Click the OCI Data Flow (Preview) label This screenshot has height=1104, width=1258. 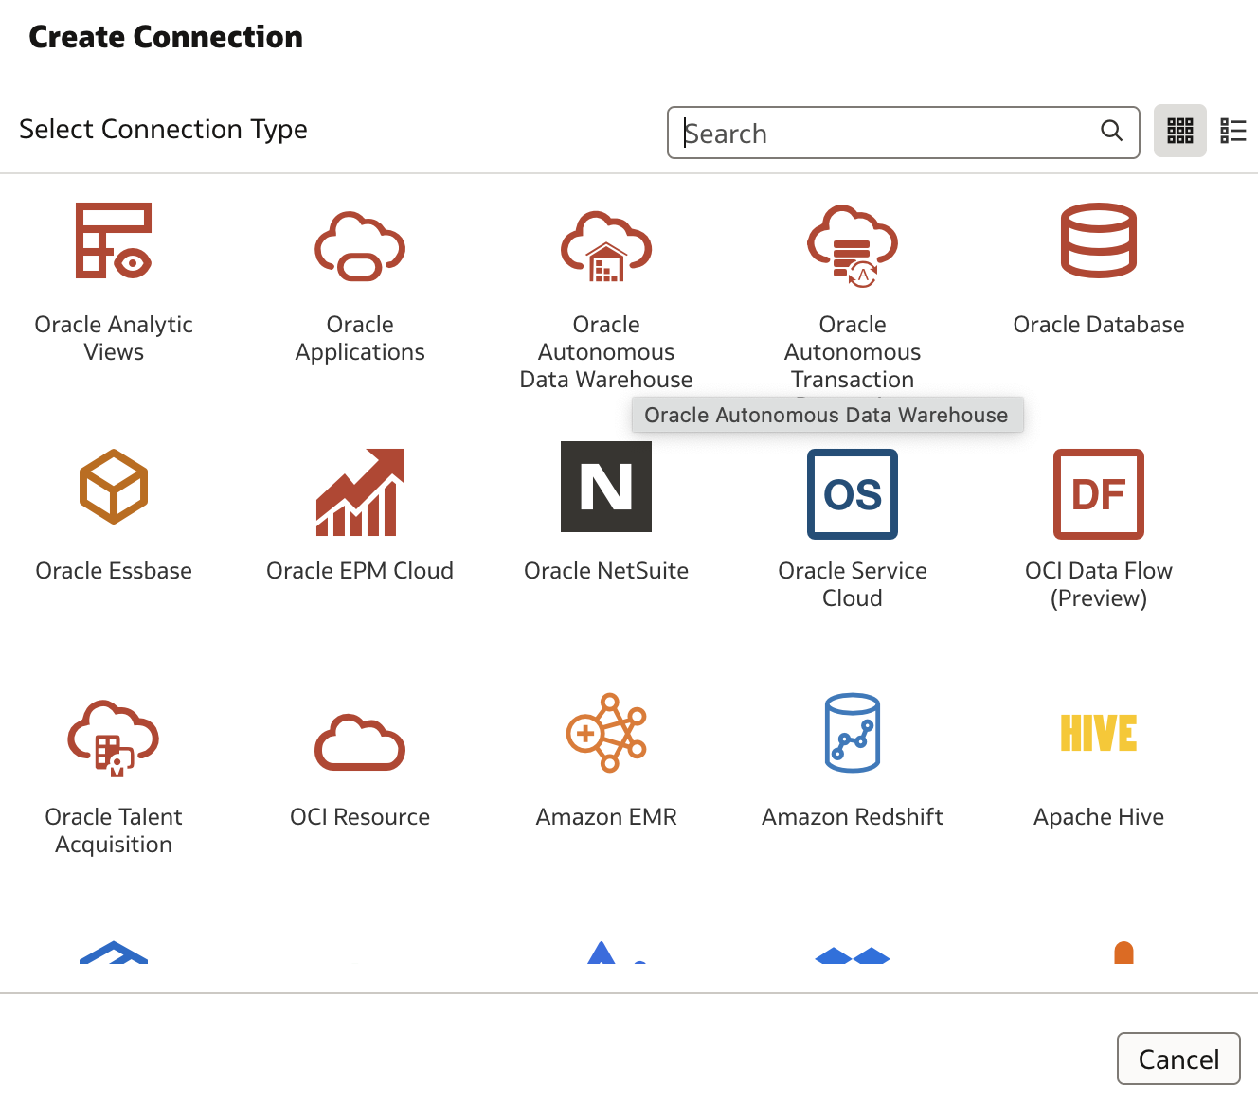[1099, 584]
